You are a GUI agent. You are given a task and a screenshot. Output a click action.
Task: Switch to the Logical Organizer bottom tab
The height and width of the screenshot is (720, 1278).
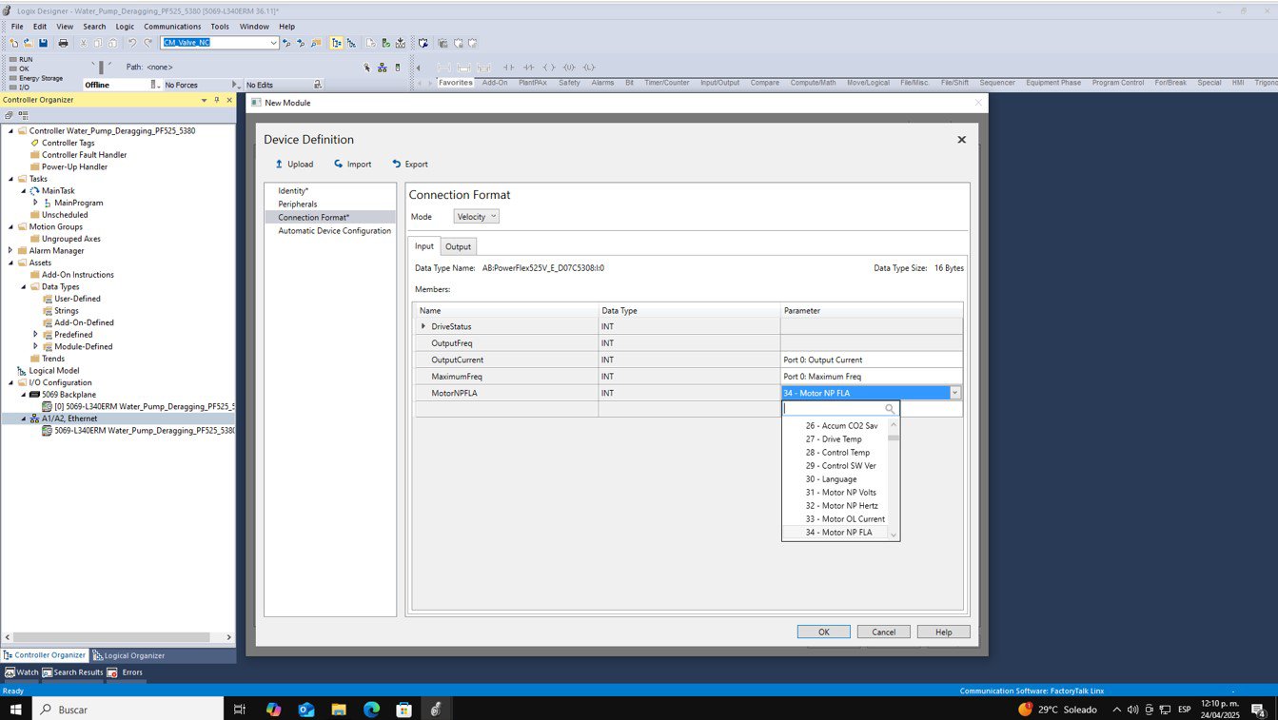128,655
